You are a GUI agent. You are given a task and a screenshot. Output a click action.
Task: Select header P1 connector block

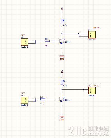92,35
